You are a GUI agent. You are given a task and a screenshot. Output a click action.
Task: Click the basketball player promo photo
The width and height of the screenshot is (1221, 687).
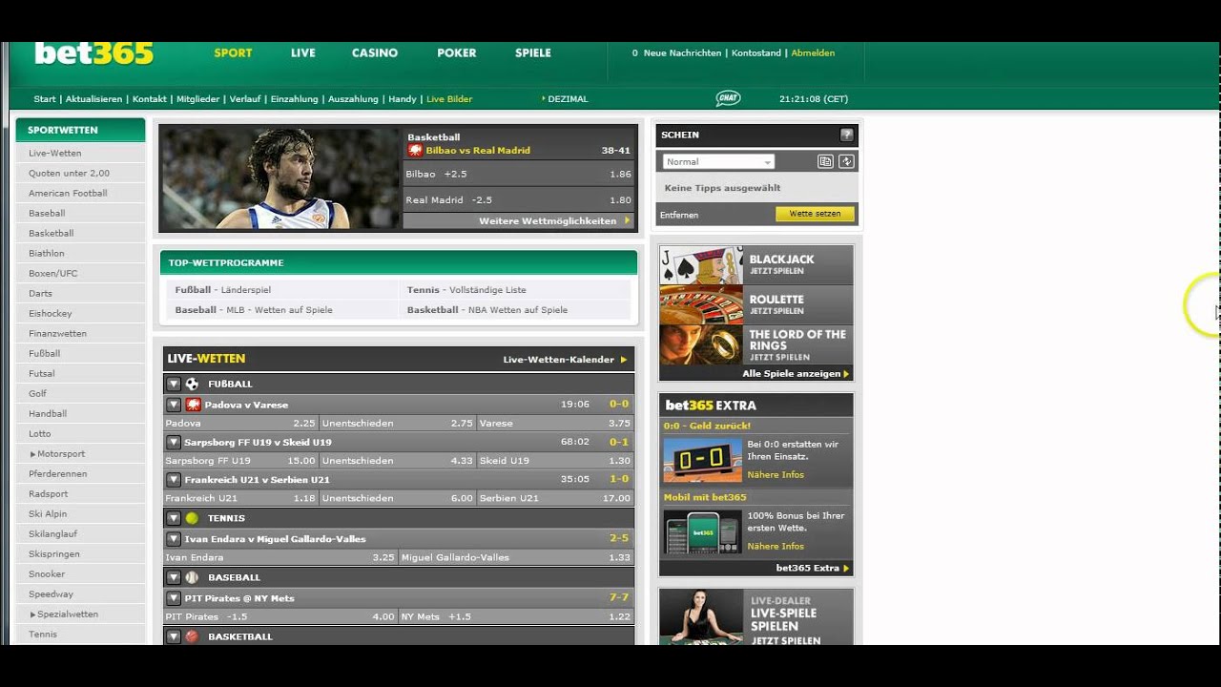(280, 178)
